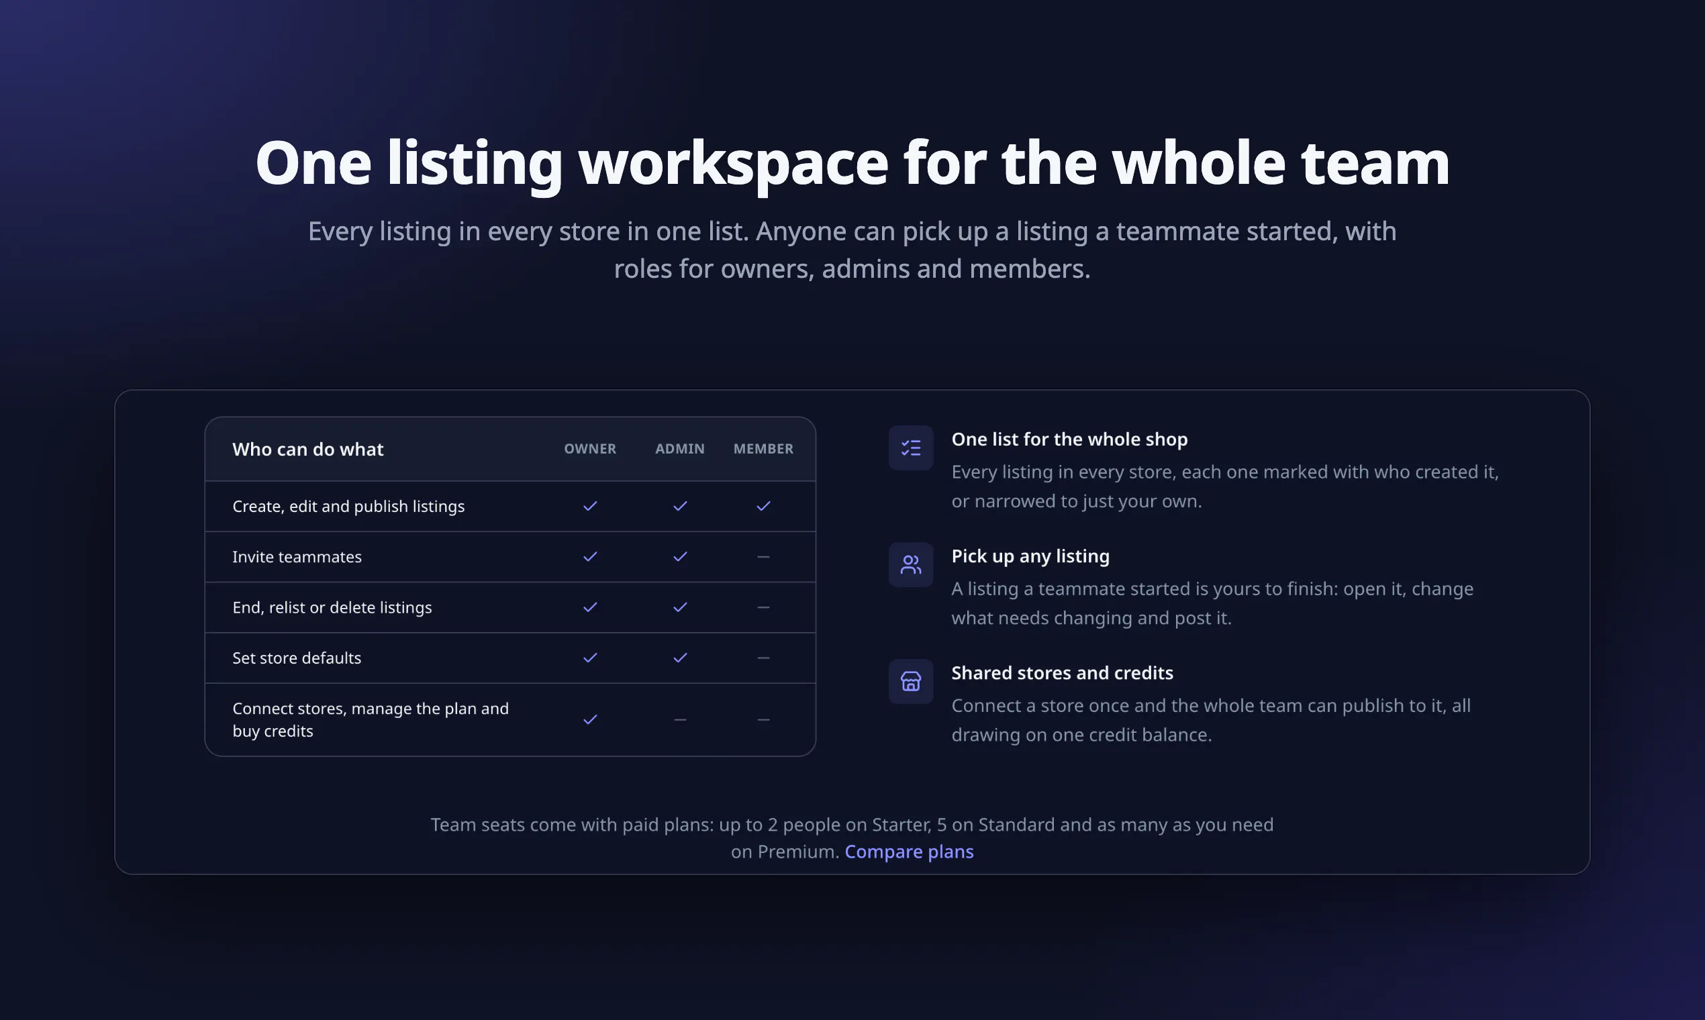Click Member dash in Connect stores row

(763, 719)
